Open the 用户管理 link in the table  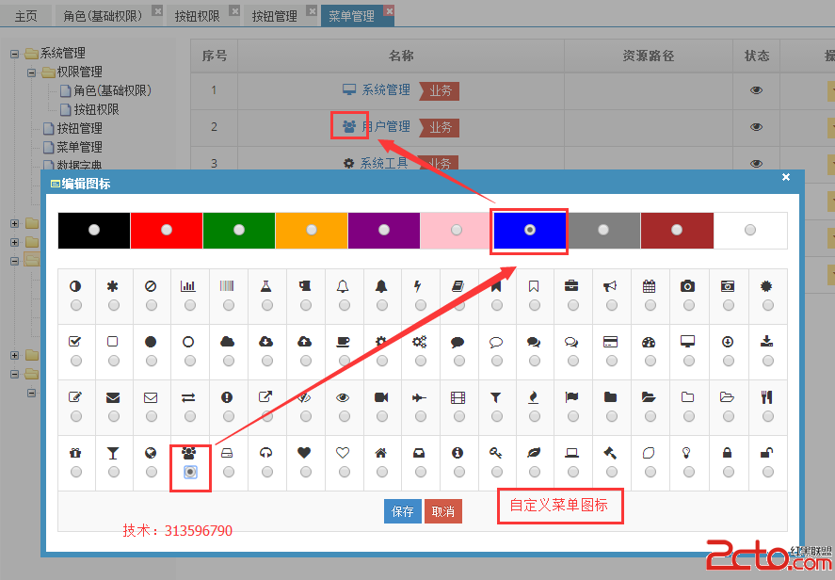point(386,127)
